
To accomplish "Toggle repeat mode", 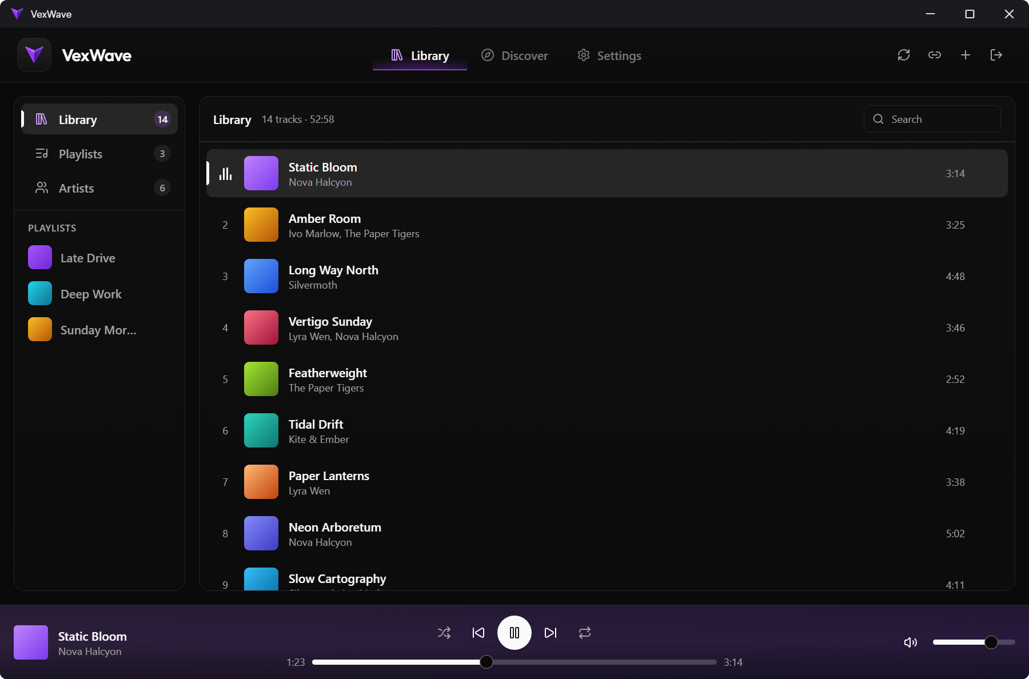I will point(585,633).
